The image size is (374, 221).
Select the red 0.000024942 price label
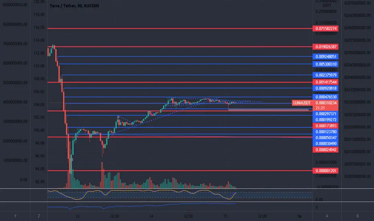pyautogui.click(x=325, y=150)
